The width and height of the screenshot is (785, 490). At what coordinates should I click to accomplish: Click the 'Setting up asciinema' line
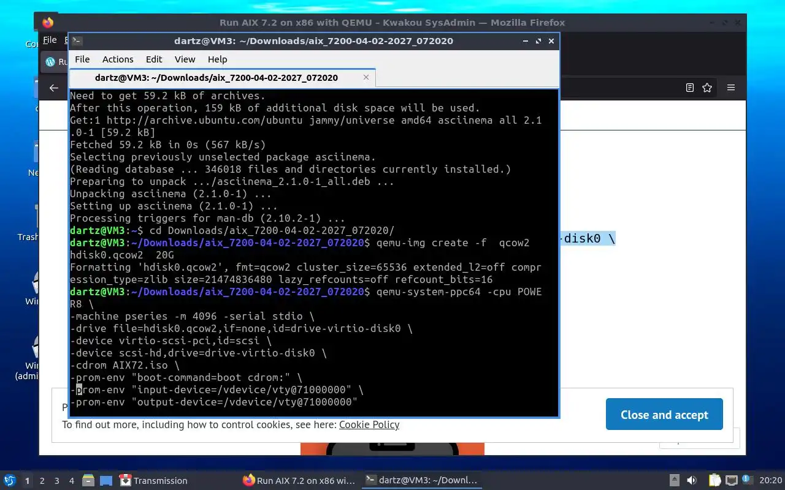(x=174, y=206)
